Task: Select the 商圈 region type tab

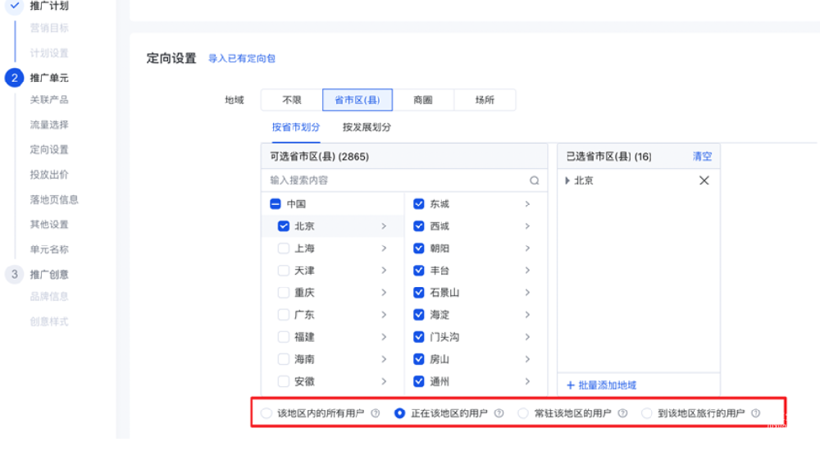Action: pos(422,100)
